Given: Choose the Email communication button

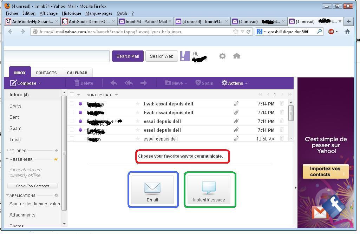Looking at the screenshot, I should (x=152, y=190).
